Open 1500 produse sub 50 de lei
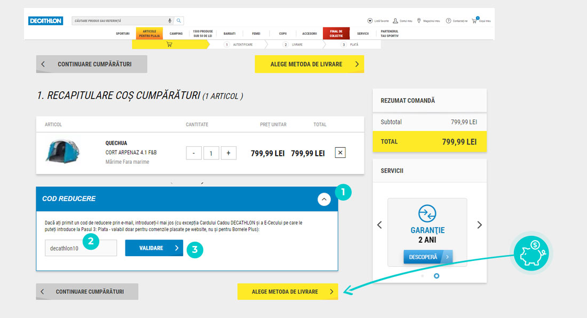 203,34
